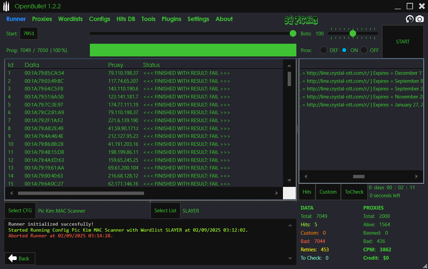The width and height of the screenshot is (428, 269).
Task: Click hits panel horizontal scrollbar thumb
Action: click(359, 177)
